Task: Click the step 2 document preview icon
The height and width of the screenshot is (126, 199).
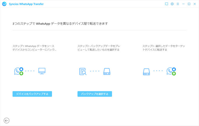Action: [x=83, y=71]
